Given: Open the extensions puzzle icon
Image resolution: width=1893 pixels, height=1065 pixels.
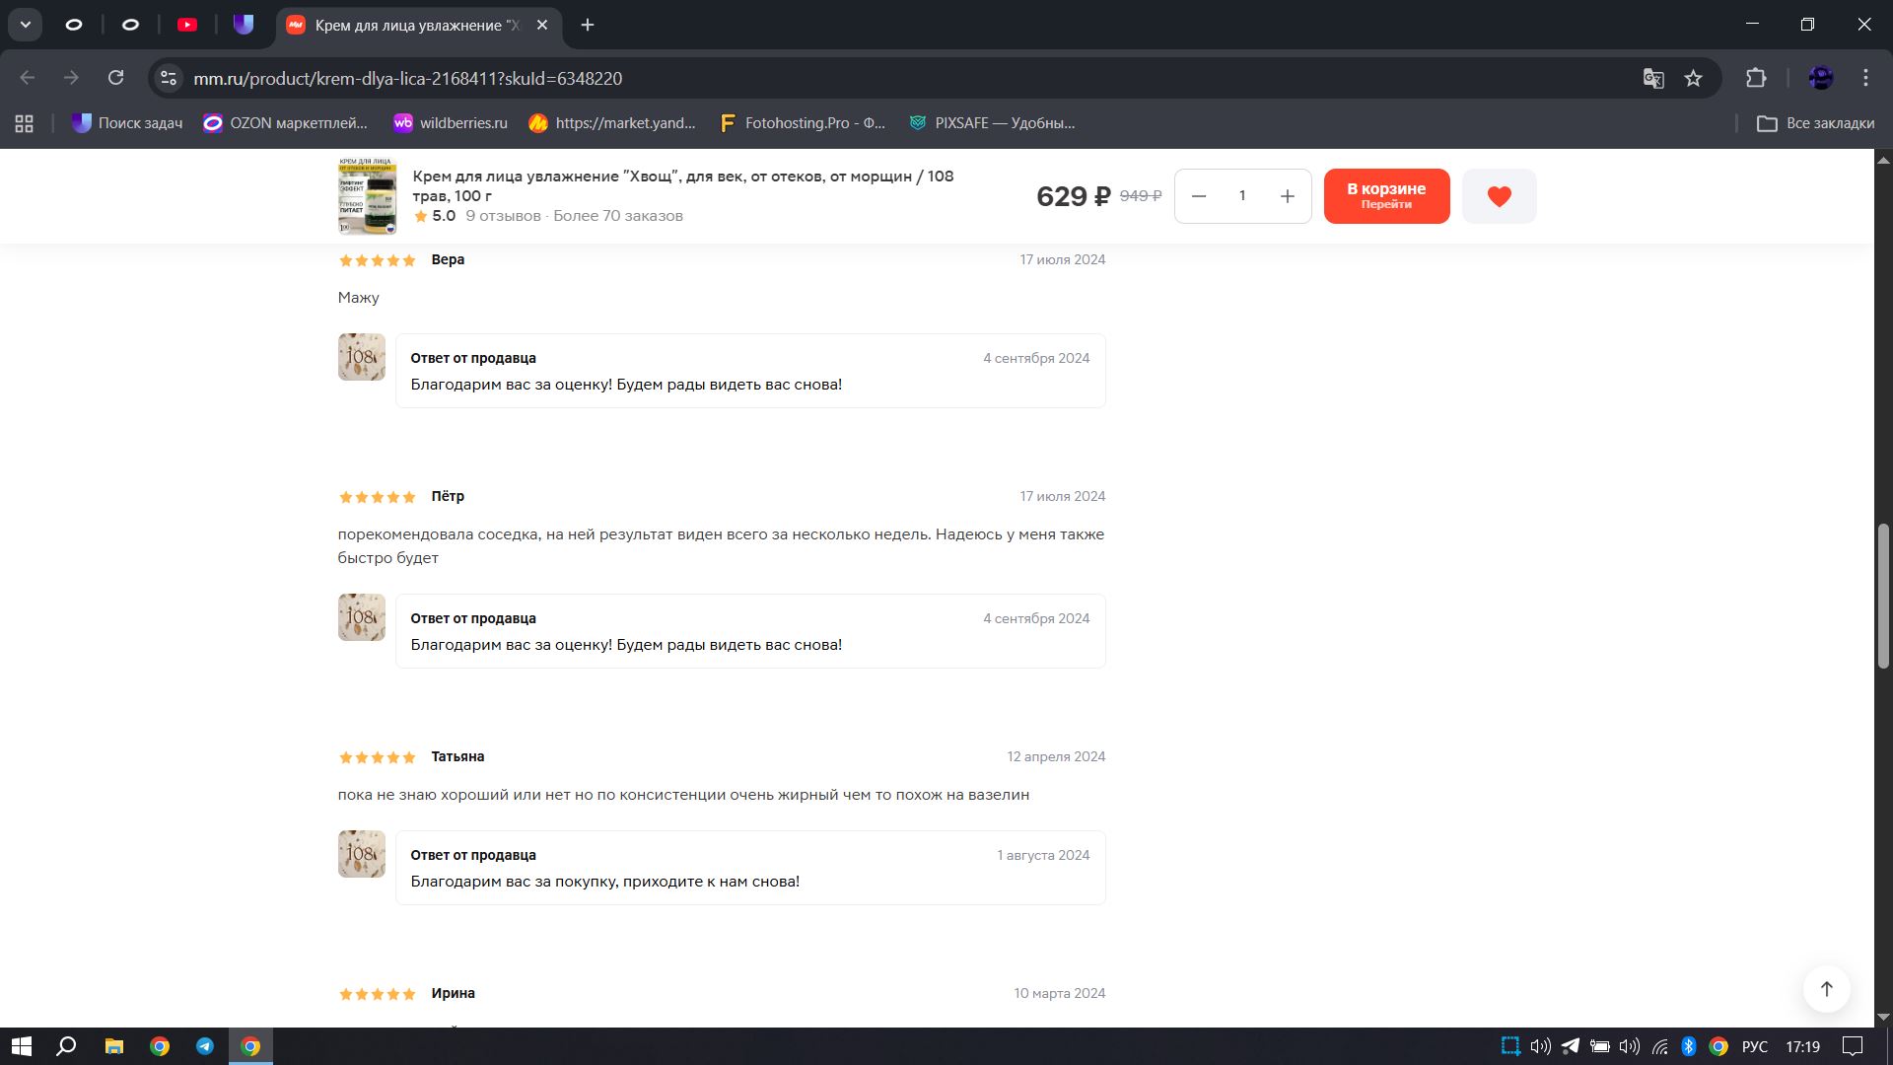Looking at the screenshot, I should (1756, 78).
